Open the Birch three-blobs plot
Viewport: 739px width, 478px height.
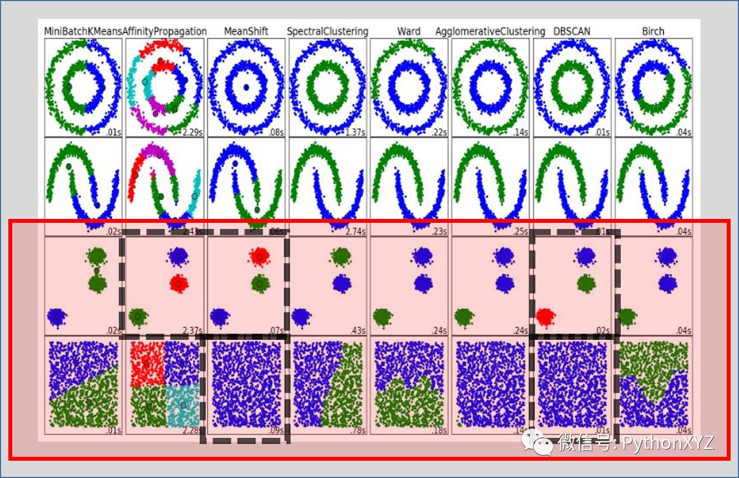654,286
